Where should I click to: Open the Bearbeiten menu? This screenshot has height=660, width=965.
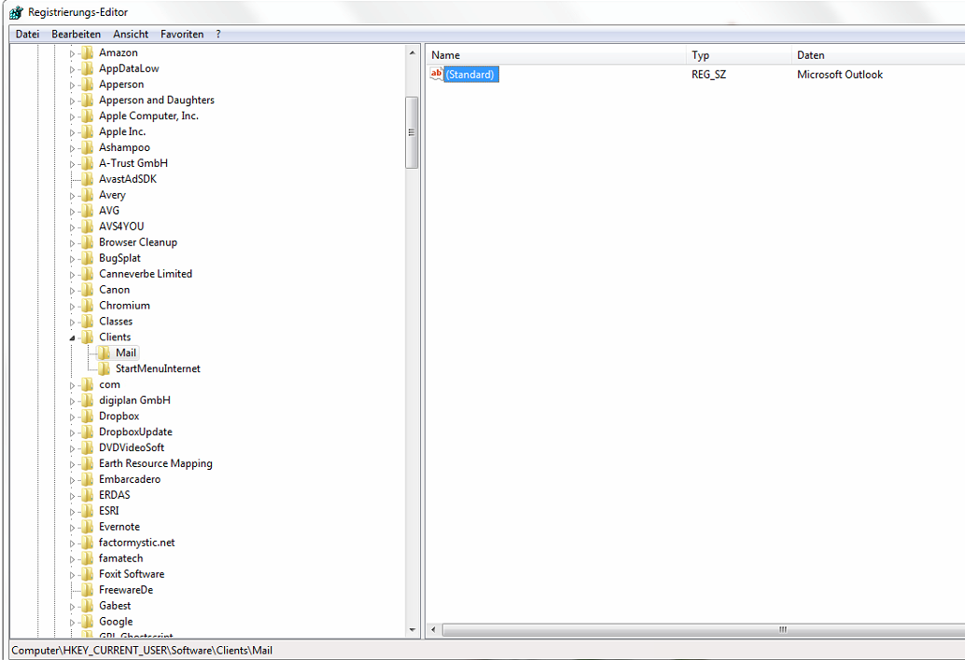tap(76, 34)
